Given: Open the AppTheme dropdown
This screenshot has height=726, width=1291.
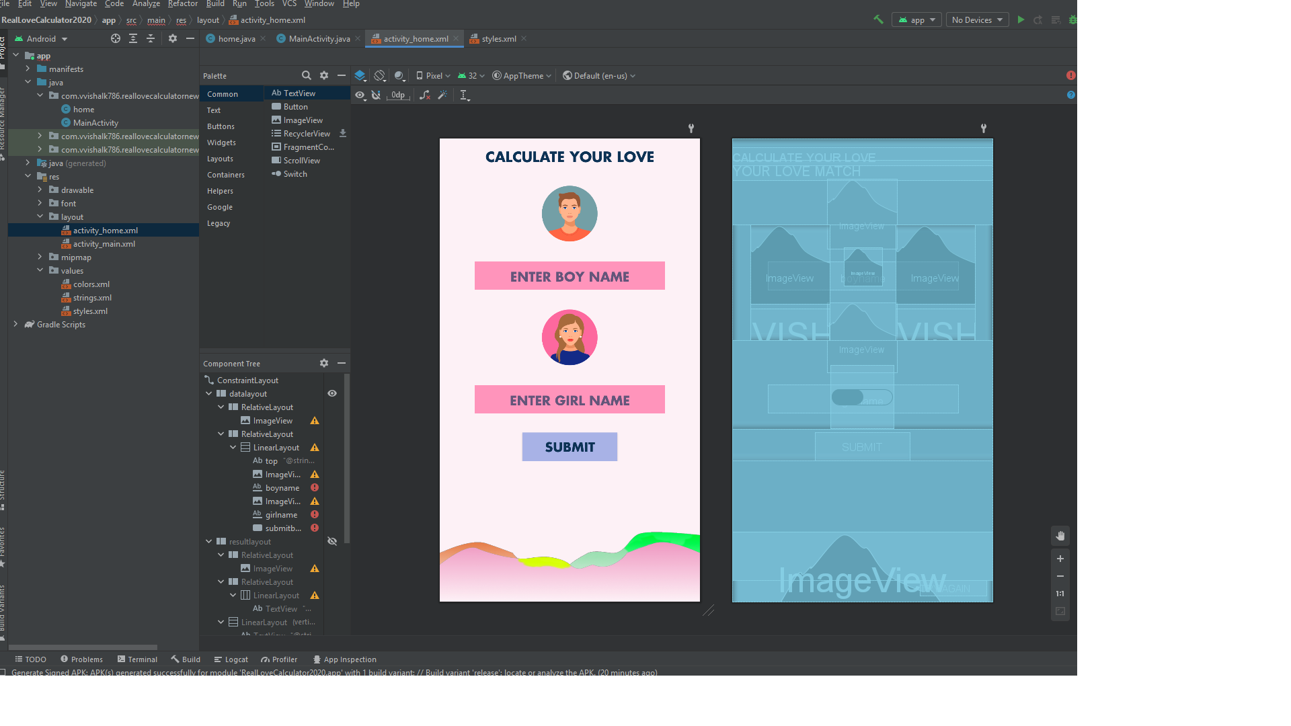Looking at the screenshot, I should pos(522,75).
